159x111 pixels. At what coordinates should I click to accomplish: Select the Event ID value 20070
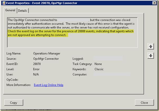tap(37, 64)
